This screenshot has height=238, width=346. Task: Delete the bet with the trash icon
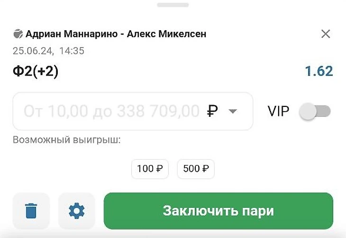coord(31,211)
